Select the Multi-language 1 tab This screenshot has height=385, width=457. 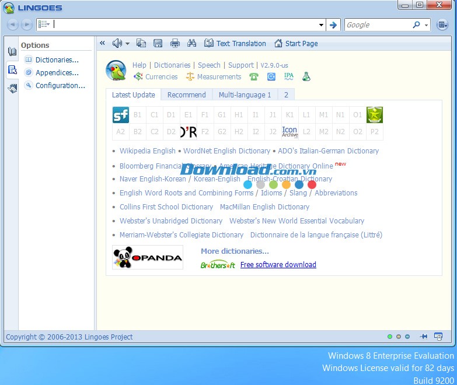[x=245, y=94]
